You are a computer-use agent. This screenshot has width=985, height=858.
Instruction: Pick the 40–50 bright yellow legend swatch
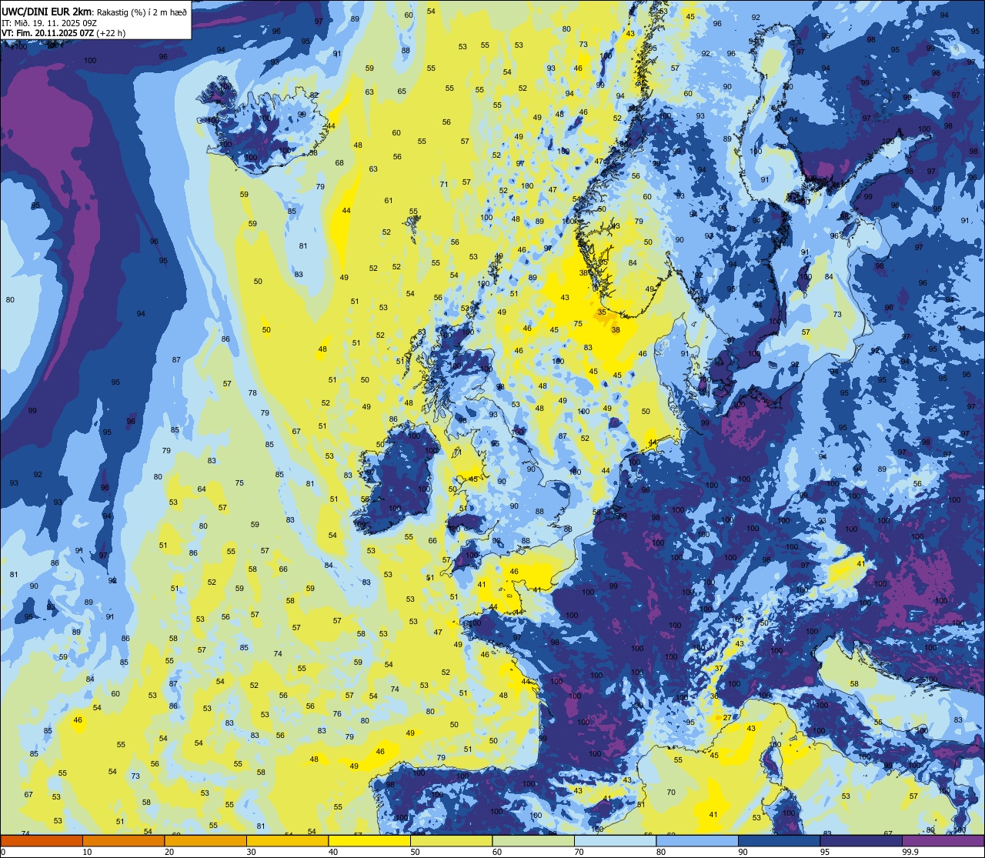click(369, 840)
